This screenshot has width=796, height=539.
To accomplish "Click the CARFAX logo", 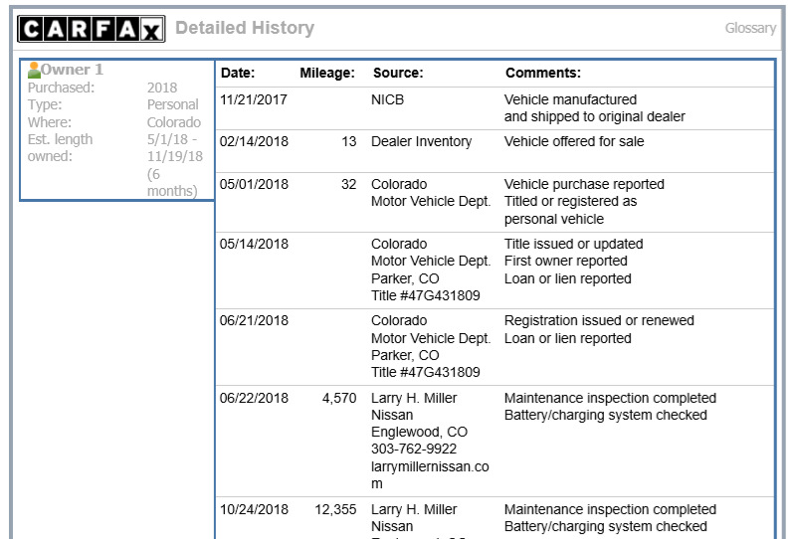I will 92,29.
